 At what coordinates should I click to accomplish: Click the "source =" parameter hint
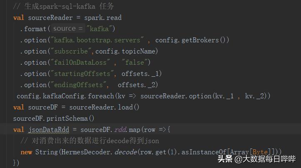(67, 29)
